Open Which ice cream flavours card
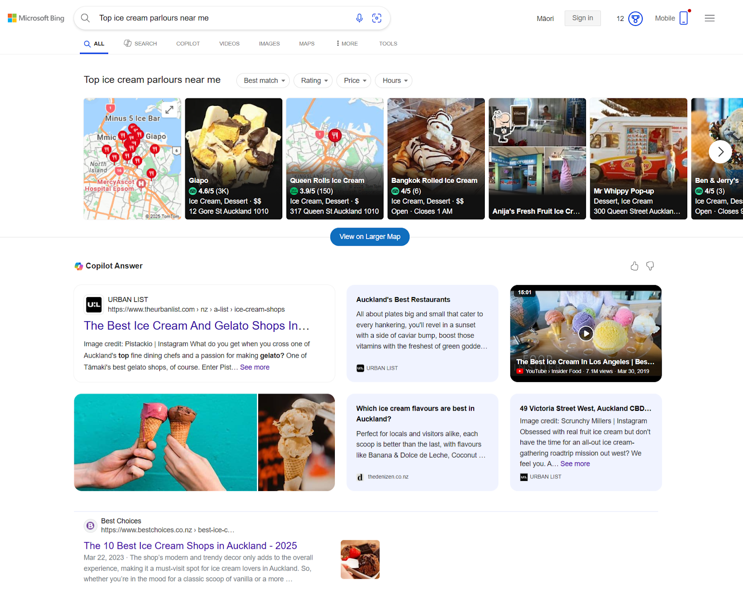 pos(423,442)
